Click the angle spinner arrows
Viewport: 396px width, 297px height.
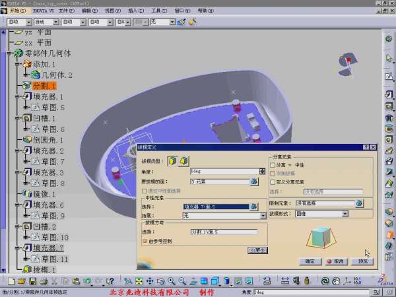(x=263, y=171)
